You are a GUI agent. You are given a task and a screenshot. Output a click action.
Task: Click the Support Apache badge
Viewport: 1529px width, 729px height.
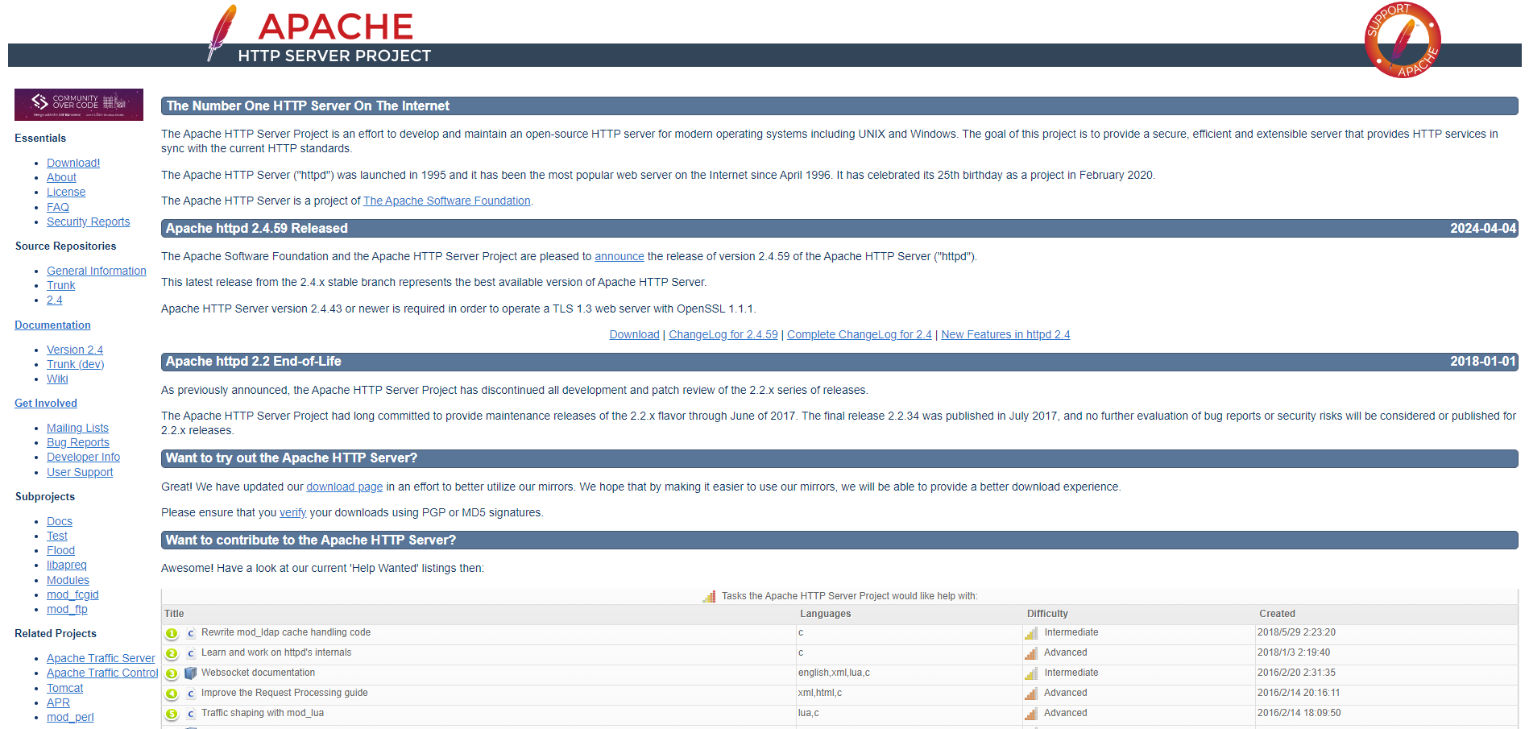(x=1403, y=40)
